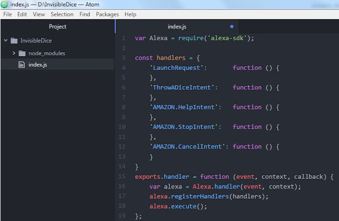This screenshot has width=339, height=221.
Task: Click the node_modules folder icon
Action: pos(22,53)
